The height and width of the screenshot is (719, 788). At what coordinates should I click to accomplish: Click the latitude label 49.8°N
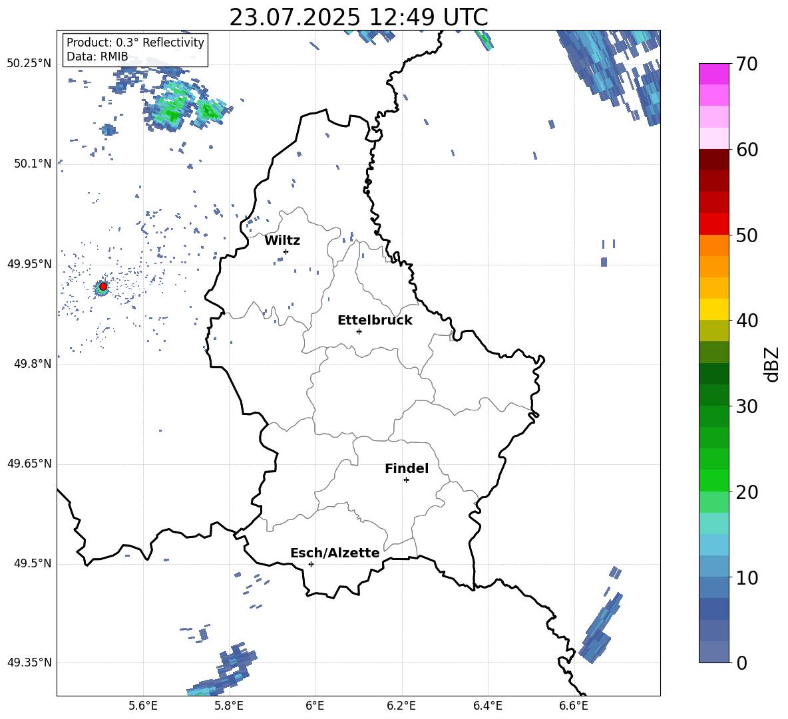tap(33, 364)
